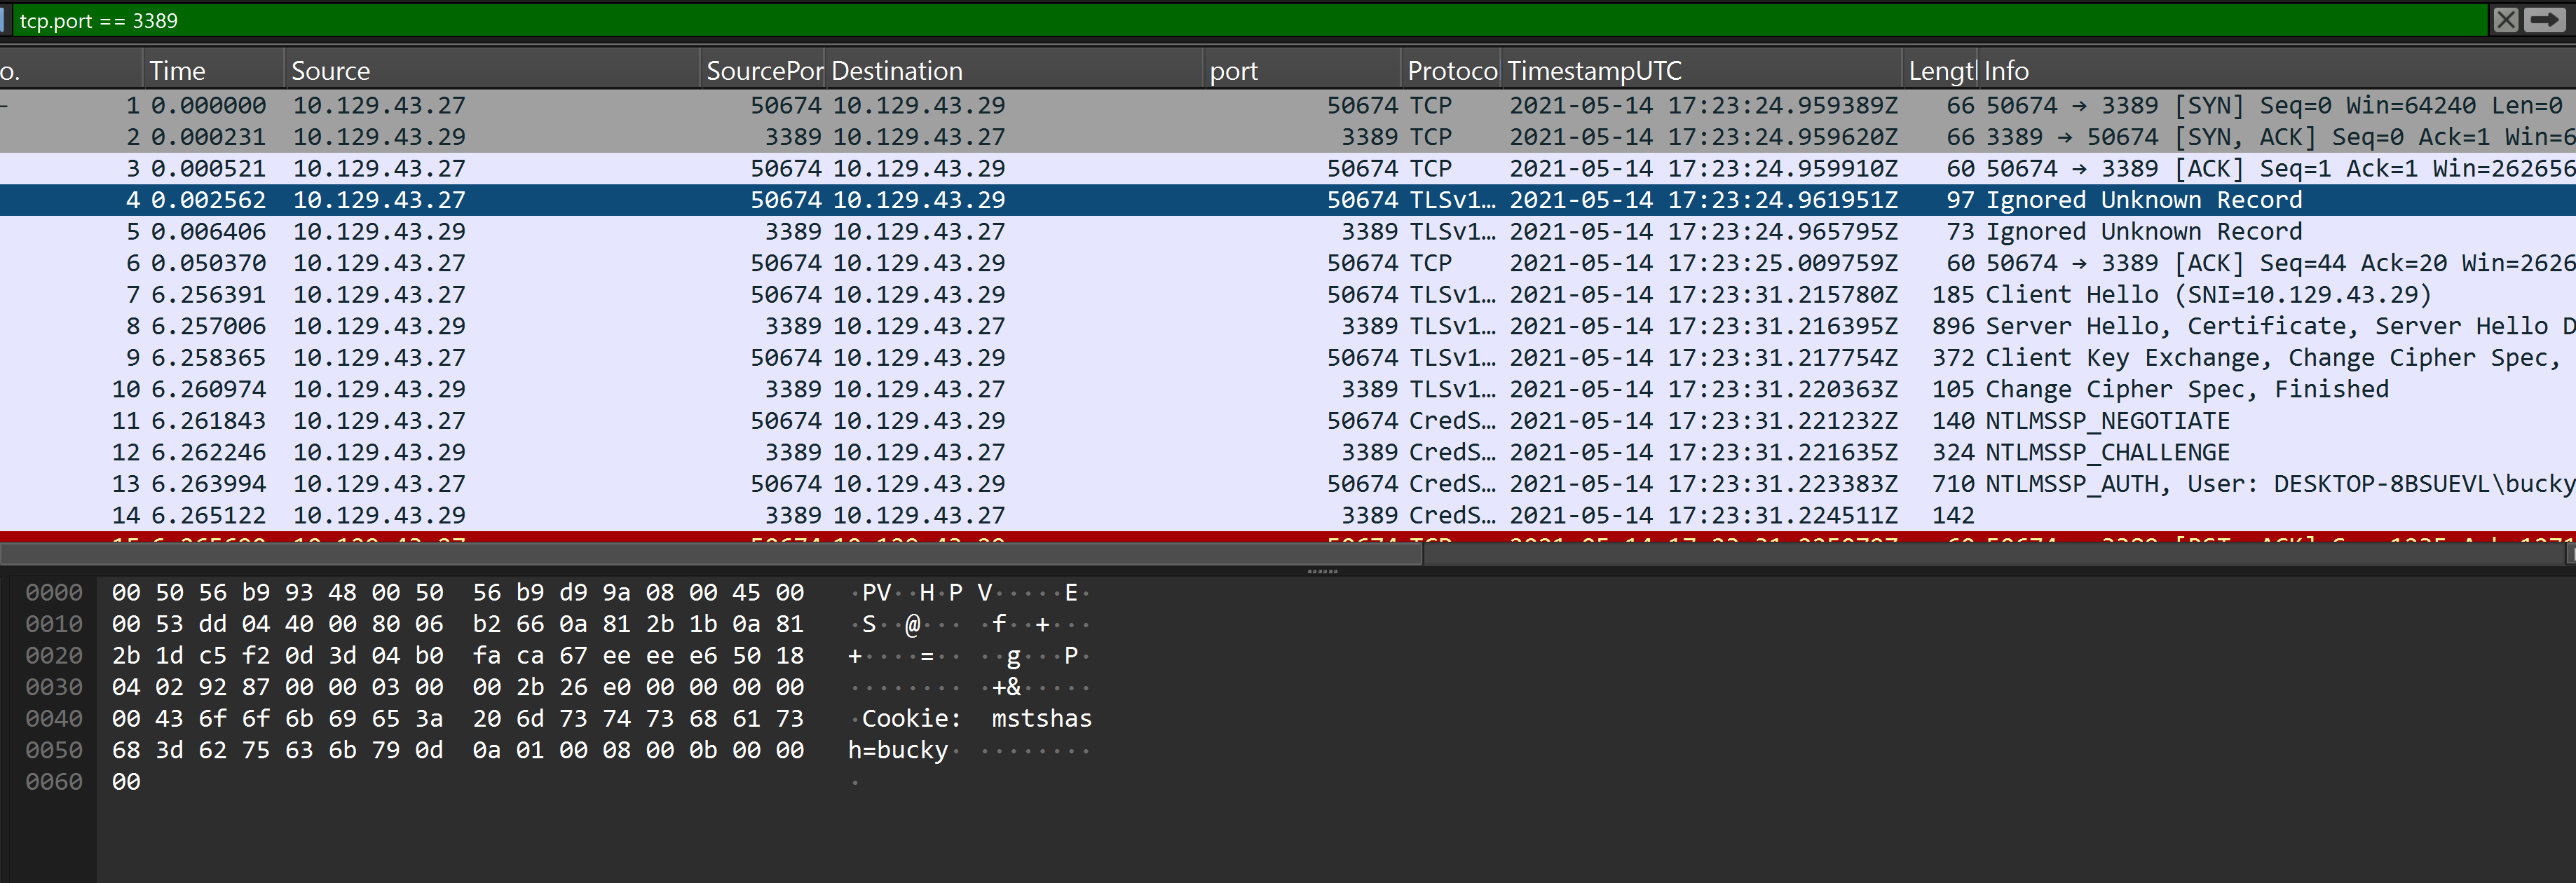This screenshot has height=883, width=2576.
Task: Apply the display filter arrow button
Action: pyautogui.click(x=2544, y=20)
